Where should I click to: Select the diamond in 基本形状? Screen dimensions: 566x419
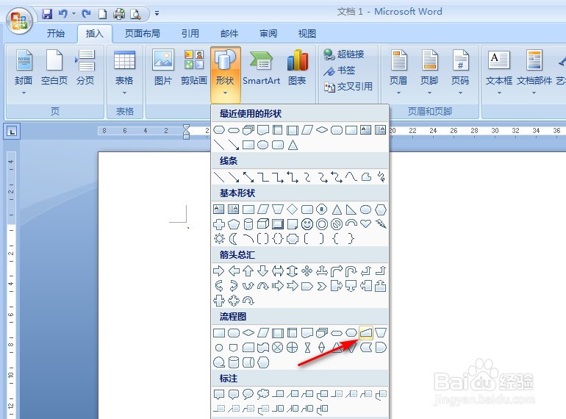click(x=292, y=209)
